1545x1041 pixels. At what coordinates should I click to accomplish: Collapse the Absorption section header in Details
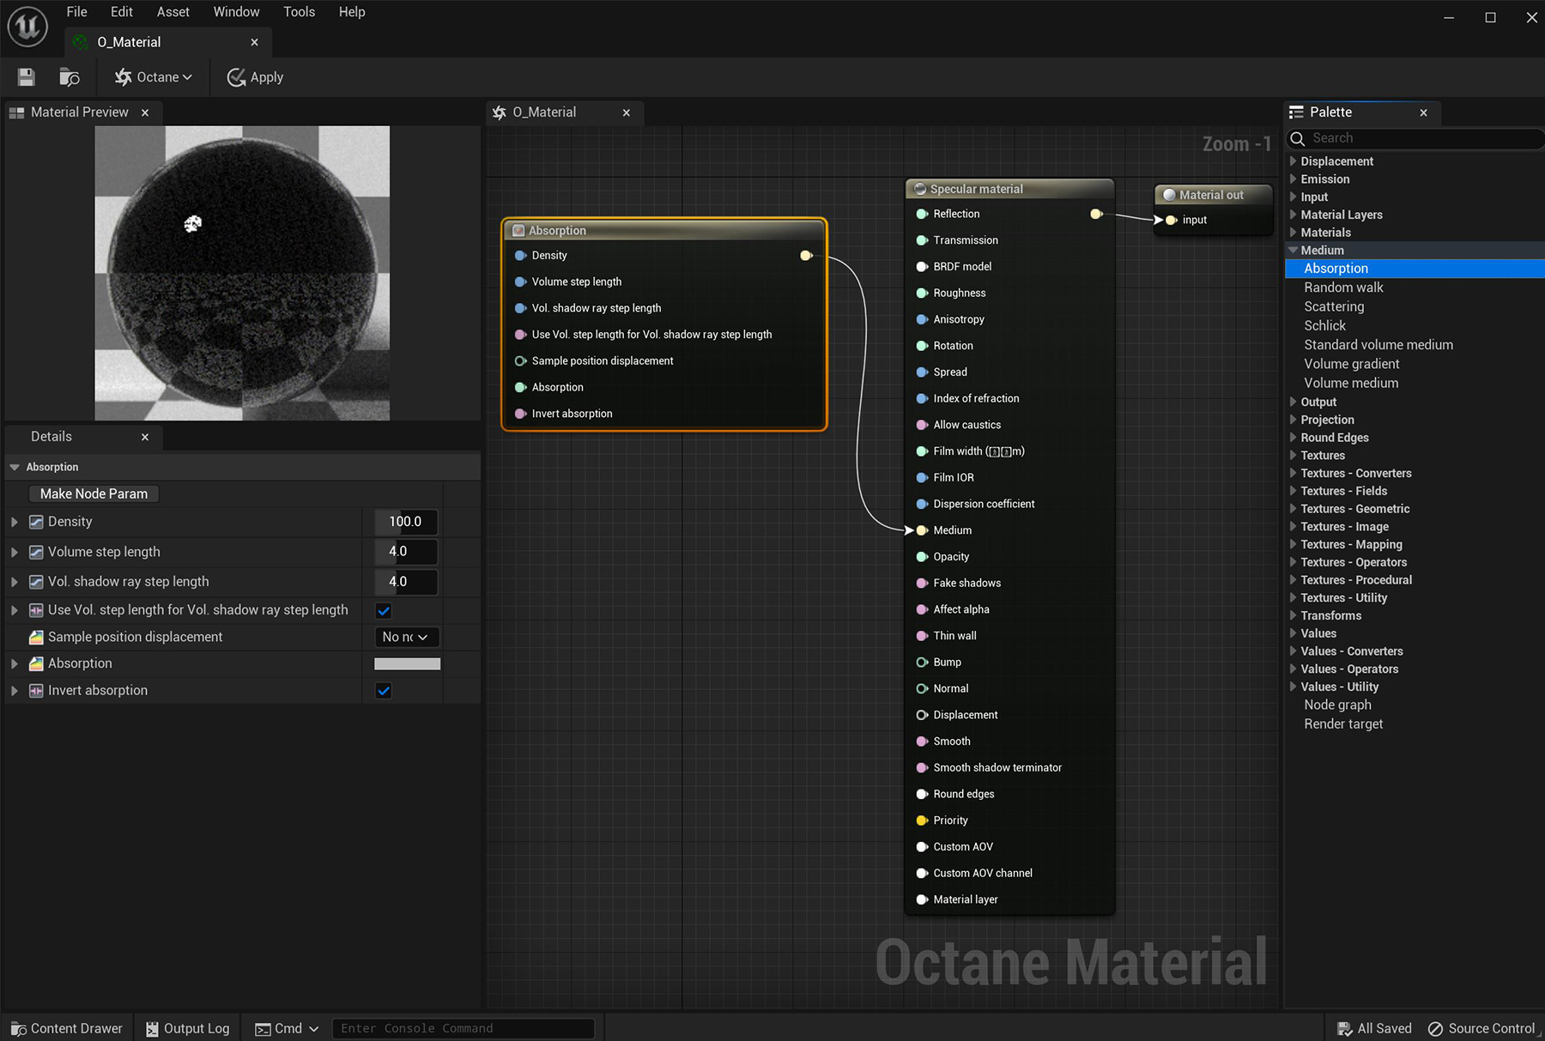[15, 468]
